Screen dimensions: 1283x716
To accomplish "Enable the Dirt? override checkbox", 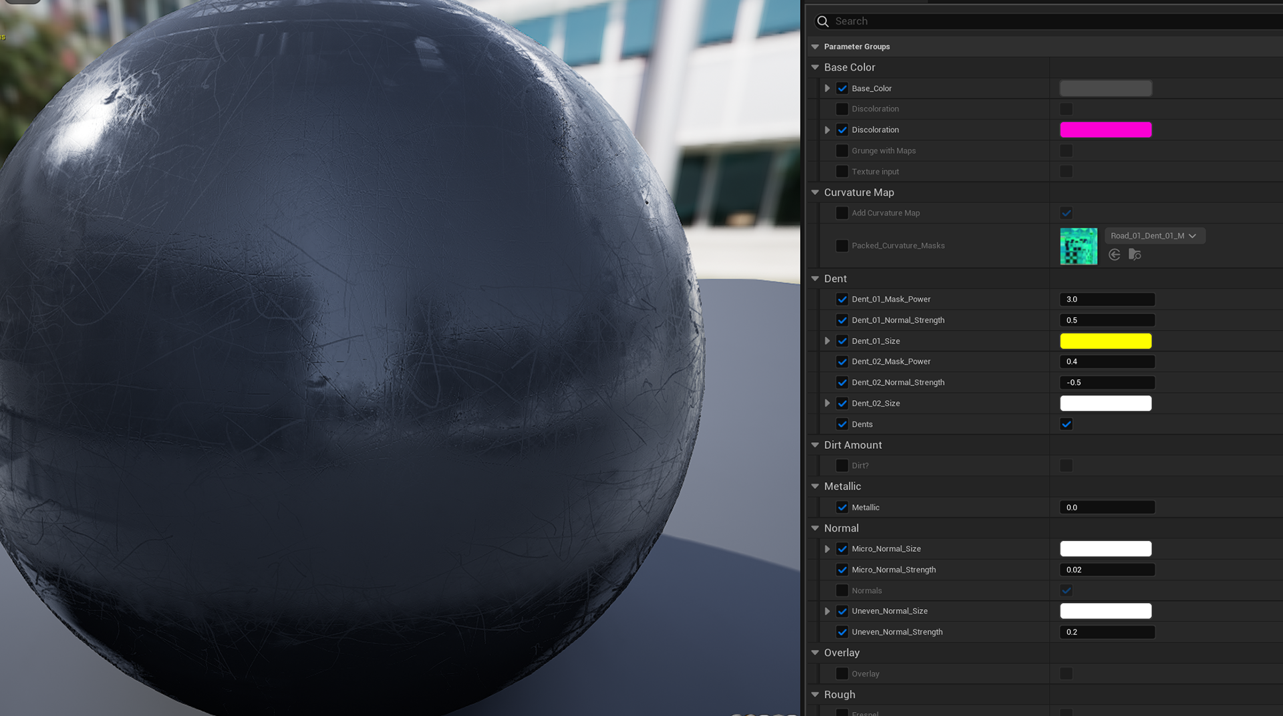I will (842, 466).
